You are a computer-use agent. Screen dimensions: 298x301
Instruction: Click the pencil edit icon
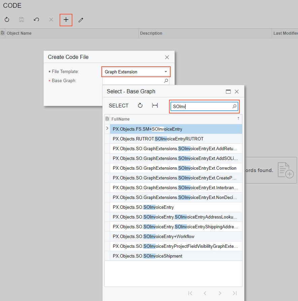coord(81,20)
